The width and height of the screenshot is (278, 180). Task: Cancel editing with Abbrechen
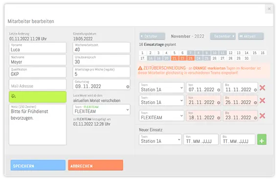pyautogui.click(x=95, y=165)
